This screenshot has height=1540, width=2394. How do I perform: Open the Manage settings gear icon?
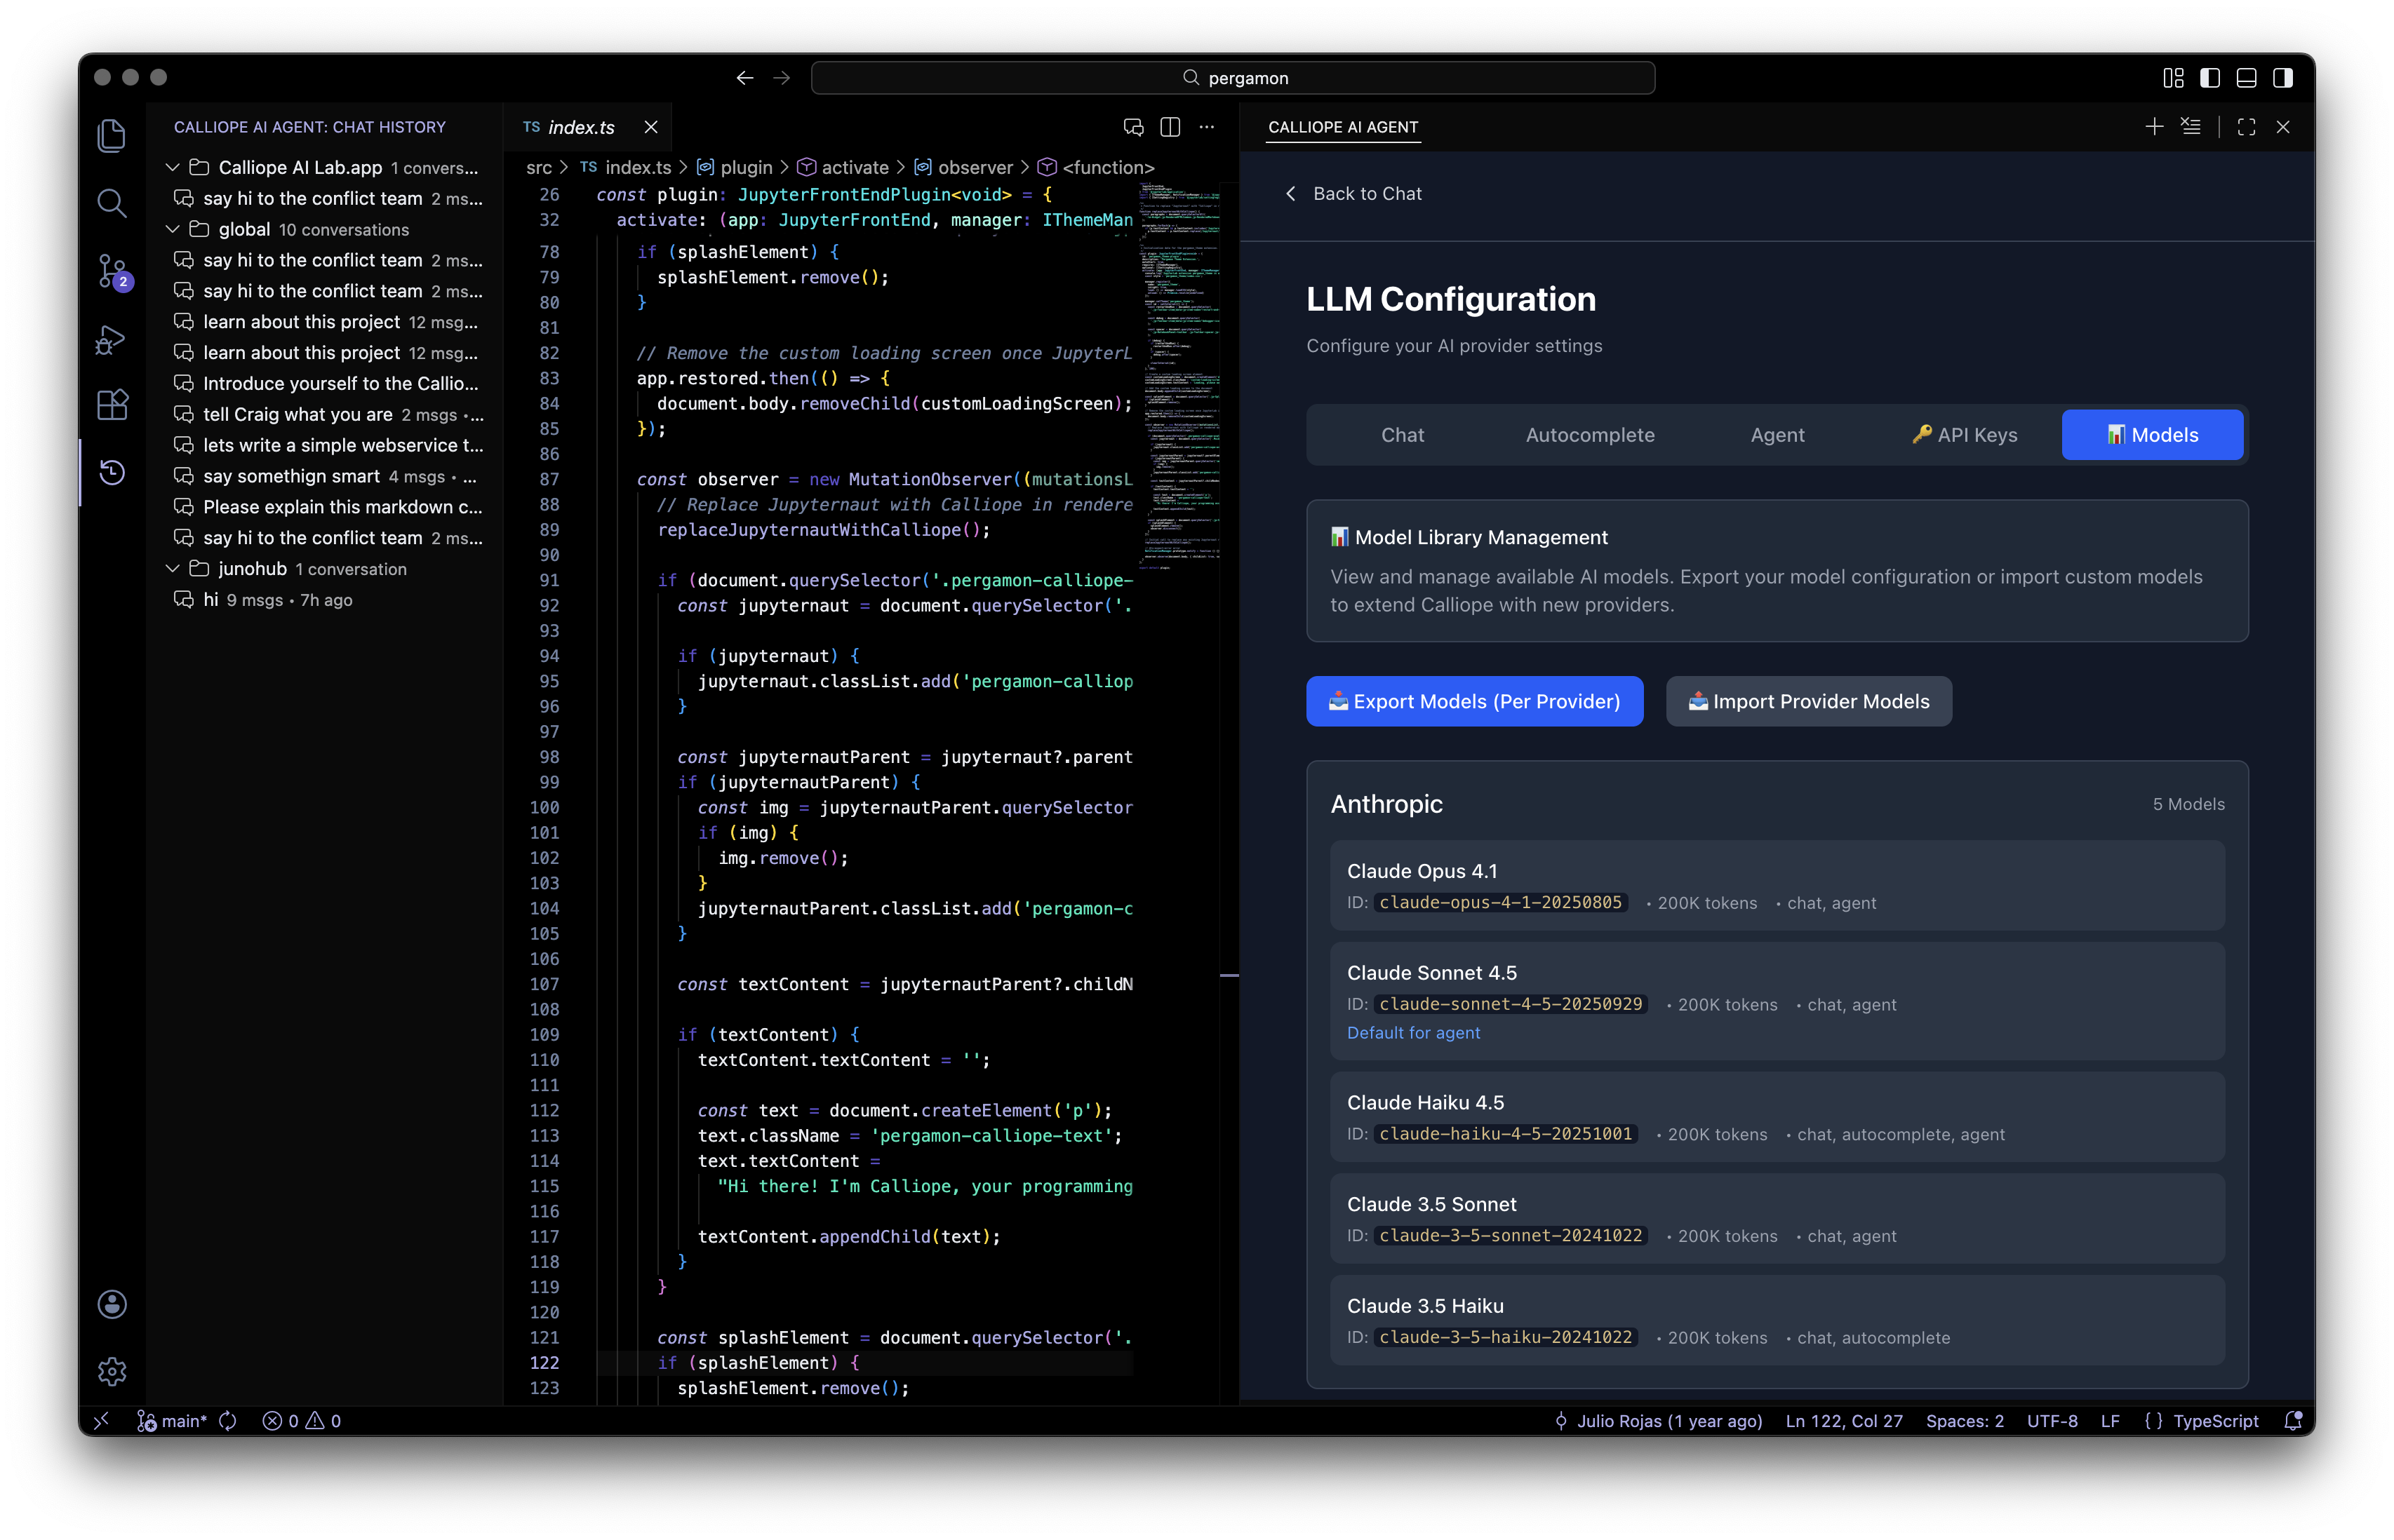tap(112, 1371)
